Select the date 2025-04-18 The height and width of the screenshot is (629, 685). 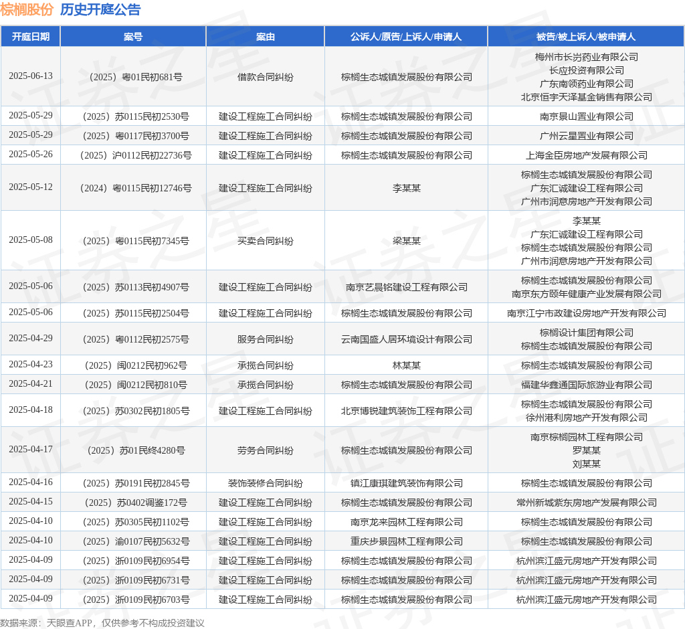click(x=31, y=410)
